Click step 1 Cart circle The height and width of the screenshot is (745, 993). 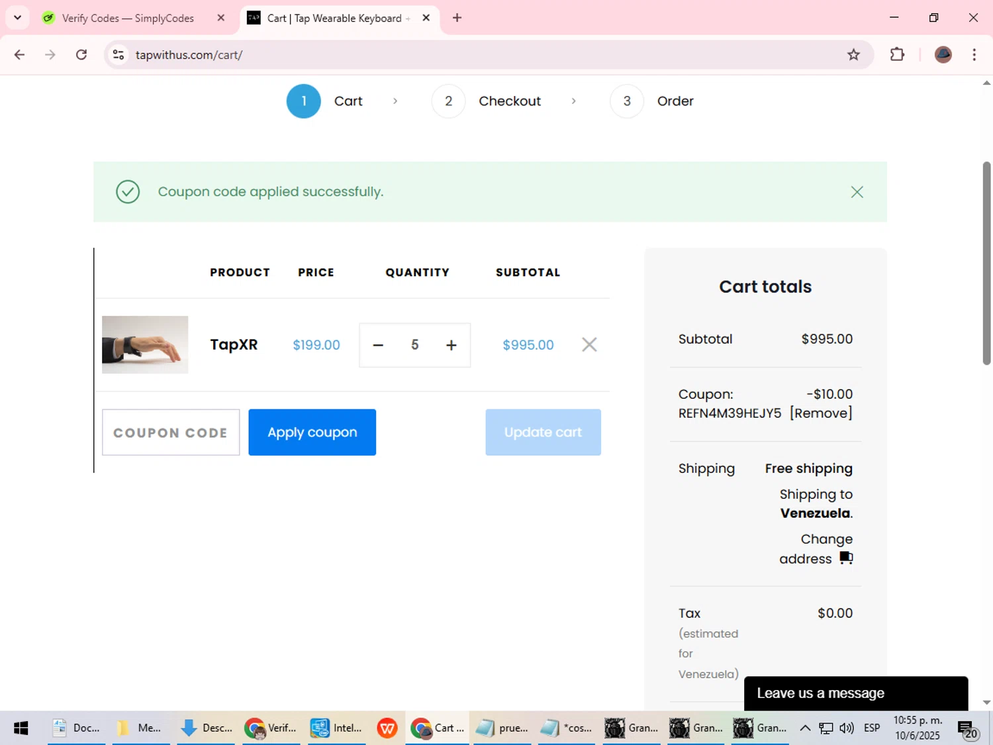tap(304, 101)
